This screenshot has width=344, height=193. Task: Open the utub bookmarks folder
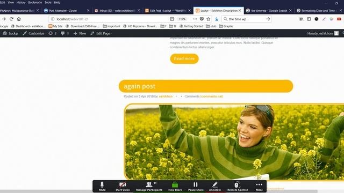pyautogui.click(x=211, y=26)
